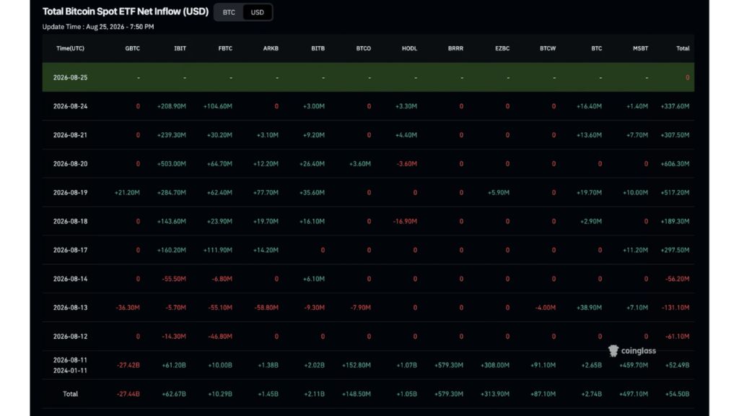Image resolution: width=739 pixels, height=416 pixels.
Task: Select the 2026-08-21 date cell
Action: pos(70,135)
